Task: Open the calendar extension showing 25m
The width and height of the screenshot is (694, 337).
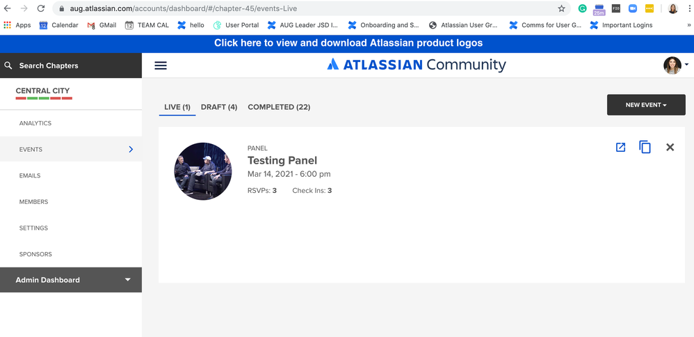Action: click(599, 9)
